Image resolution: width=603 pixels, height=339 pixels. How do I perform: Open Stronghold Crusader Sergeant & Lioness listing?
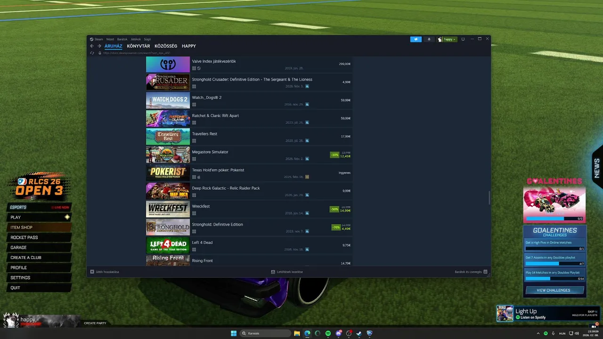[249, 82]
